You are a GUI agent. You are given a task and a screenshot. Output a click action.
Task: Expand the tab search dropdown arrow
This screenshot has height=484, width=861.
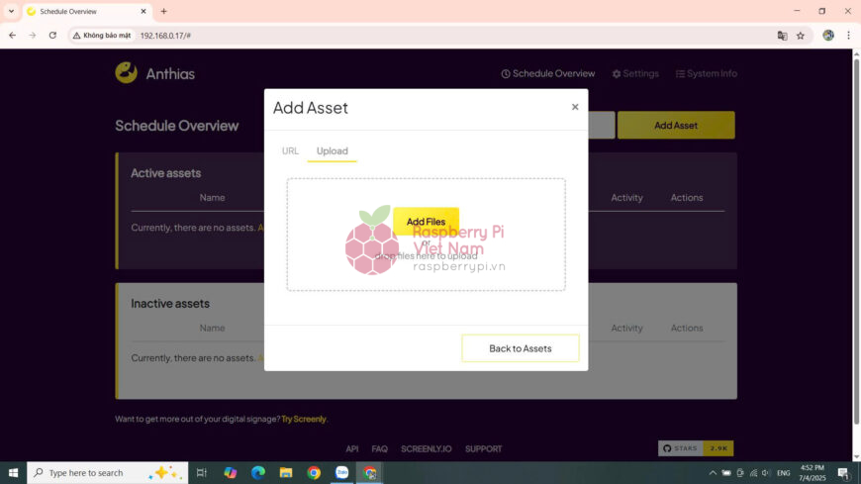pos(10,11)
